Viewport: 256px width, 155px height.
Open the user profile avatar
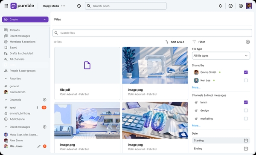[x=249, y=6]
